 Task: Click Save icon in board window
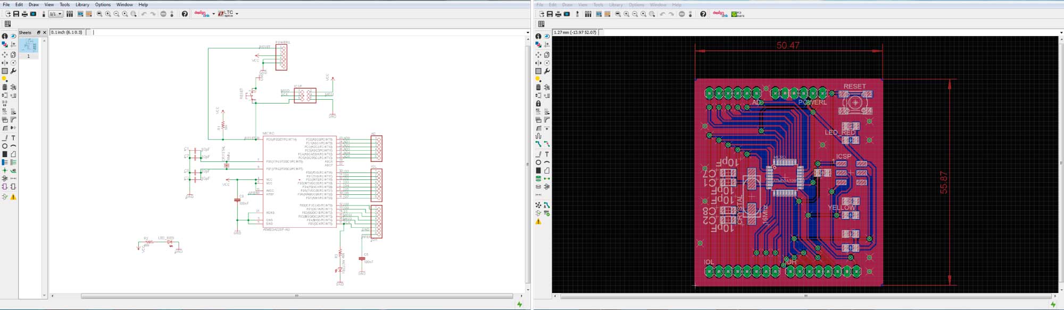pyautogui.click(x=550, y=14)
